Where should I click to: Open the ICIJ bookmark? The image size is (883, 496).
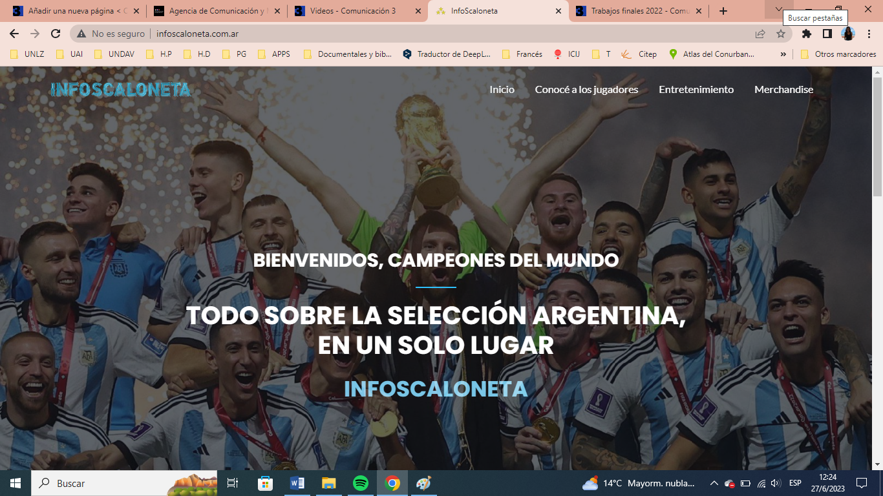567,54
